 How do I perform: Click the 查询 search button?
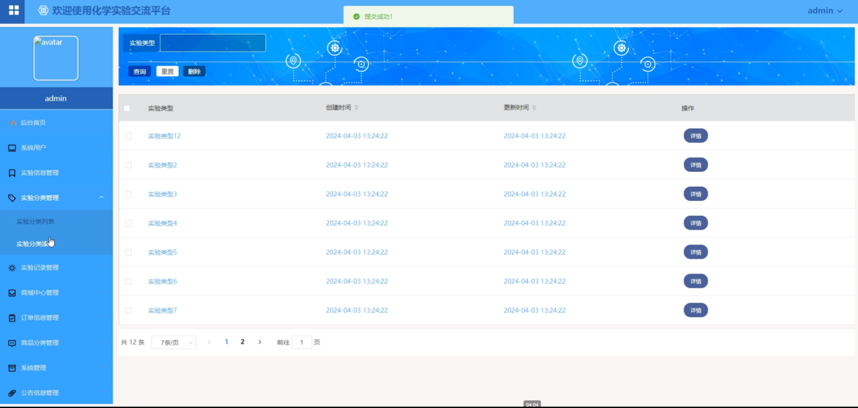tap(140, 72)
